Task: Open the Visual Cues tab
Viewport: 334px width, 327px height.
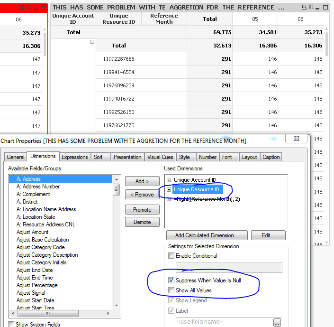Action: tap(160, 157)
